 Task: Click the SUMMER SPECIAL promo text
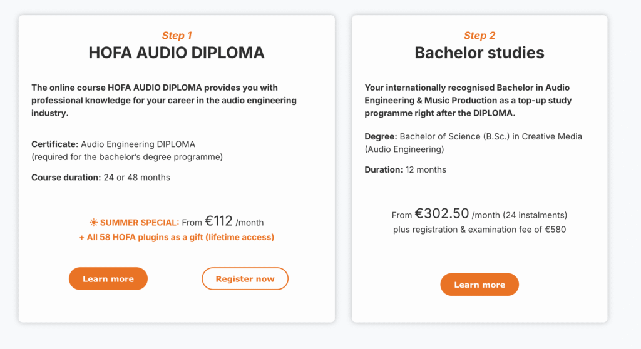click(140, 223)
